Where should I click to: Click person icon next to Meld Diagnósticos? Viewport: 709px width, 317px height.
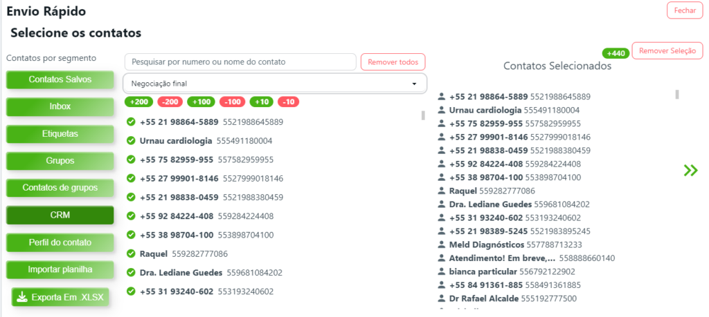442,244
